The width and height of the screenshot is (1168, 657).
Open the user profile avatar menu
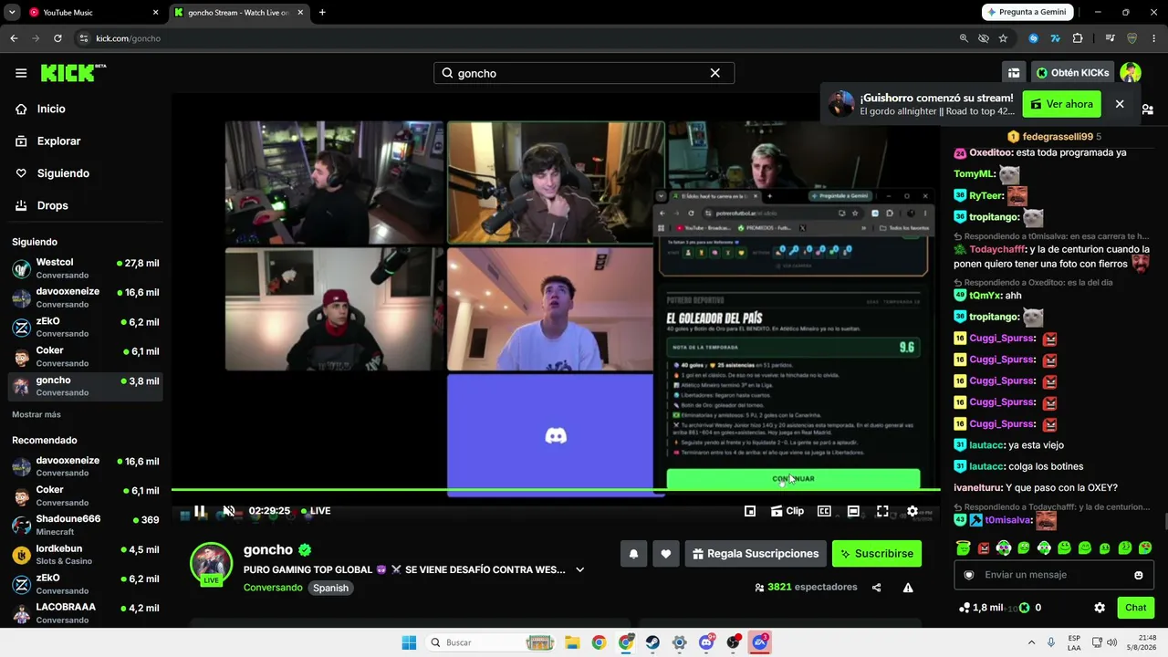(1131, 73)
